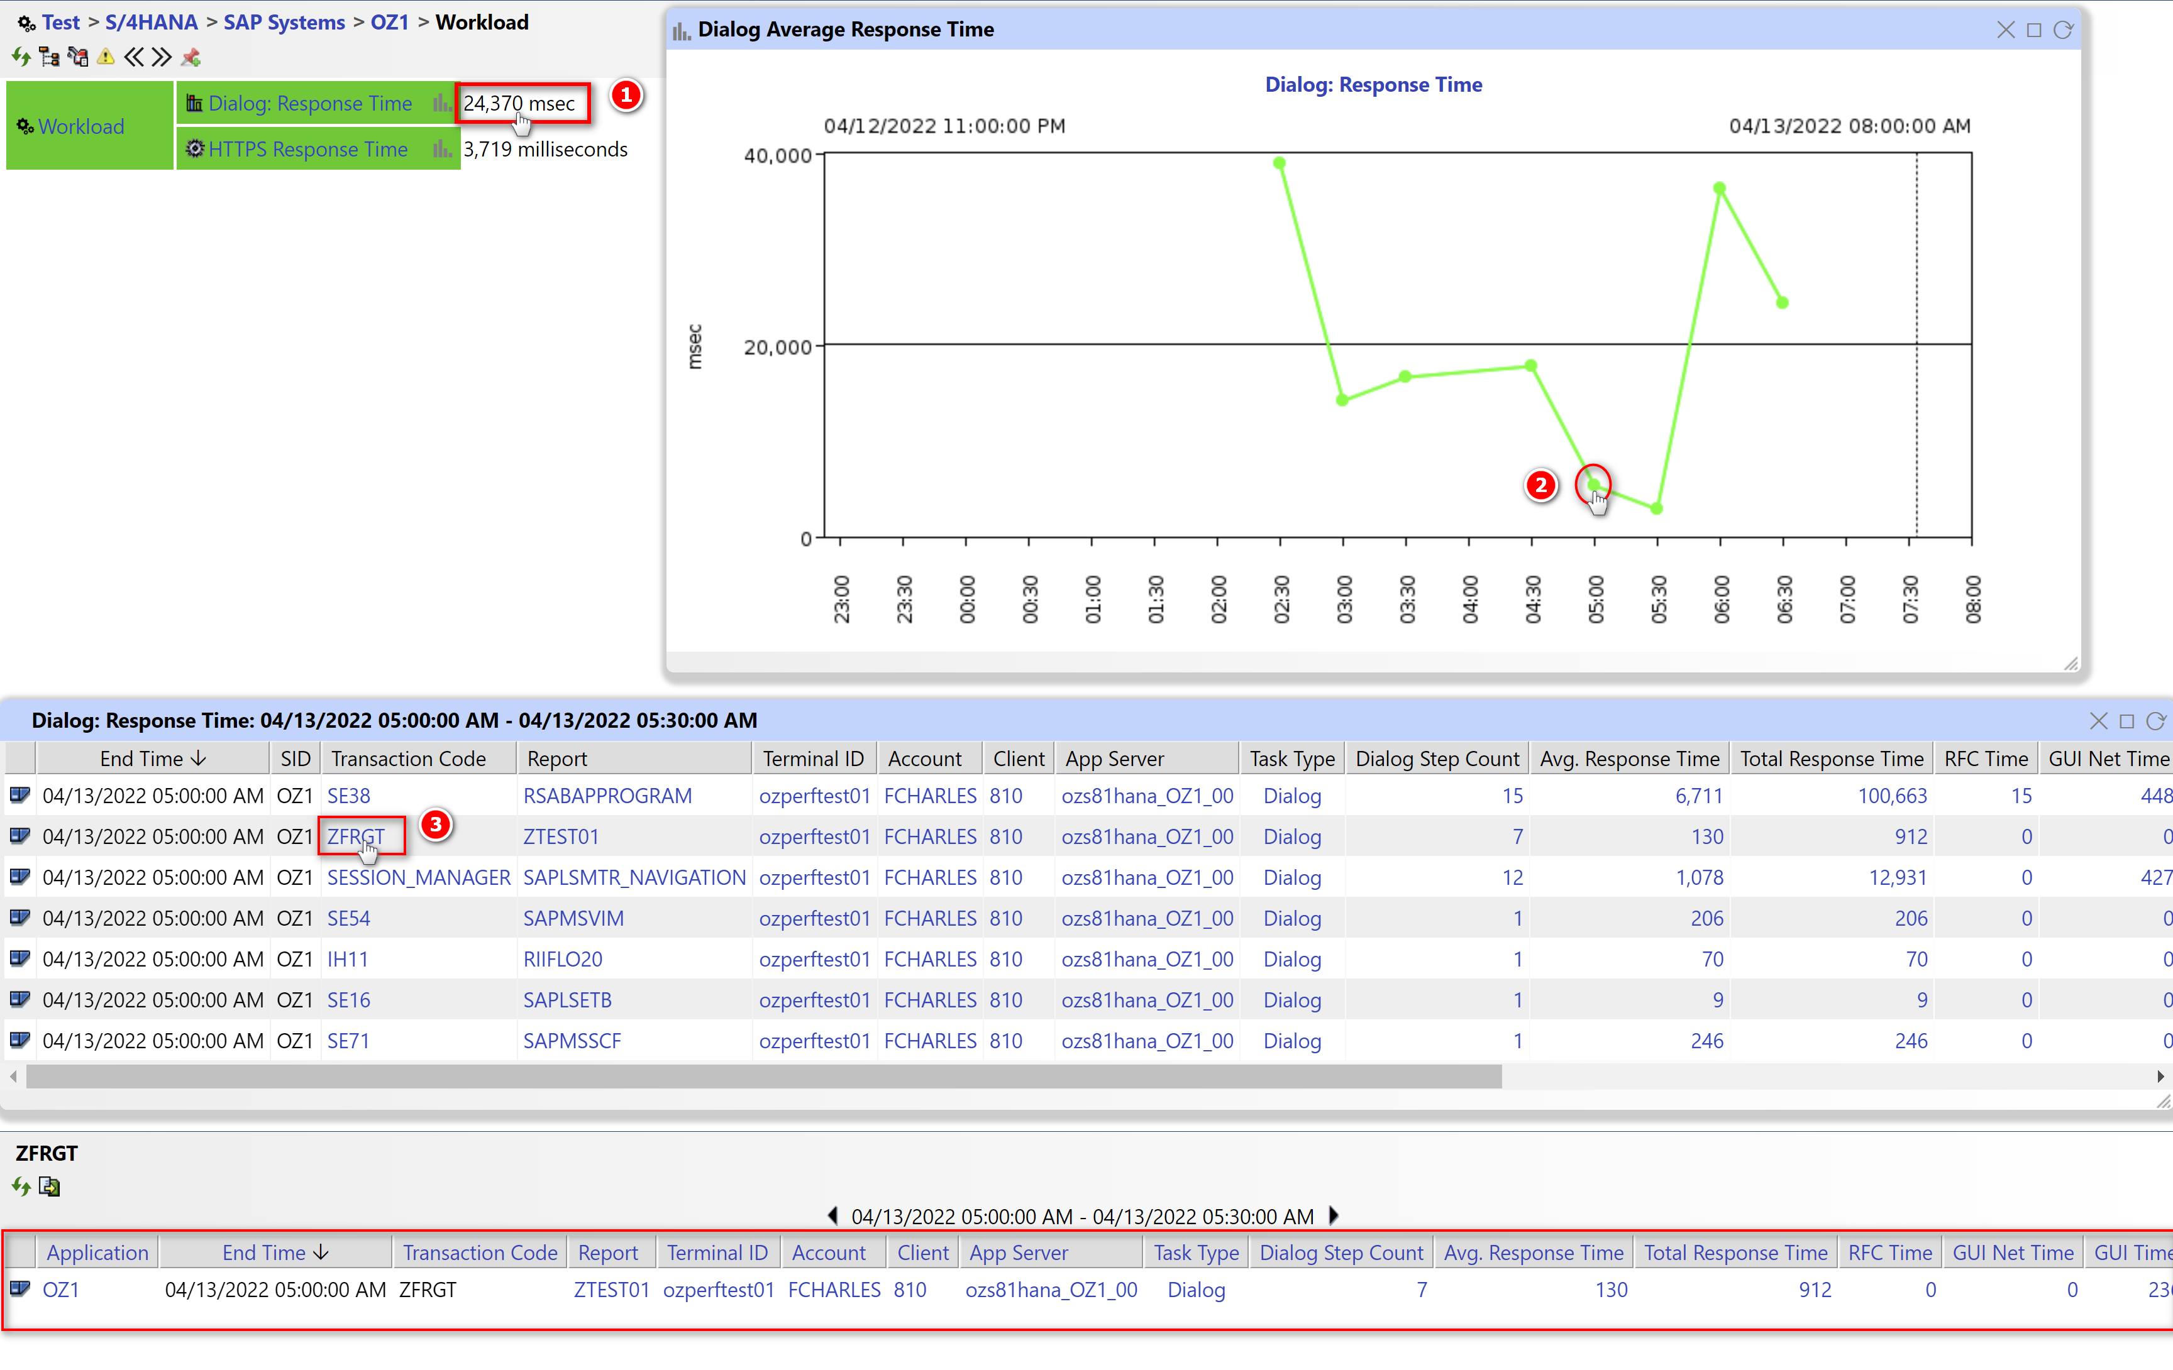Open the SE38 transaction code link

coord(348,796)
